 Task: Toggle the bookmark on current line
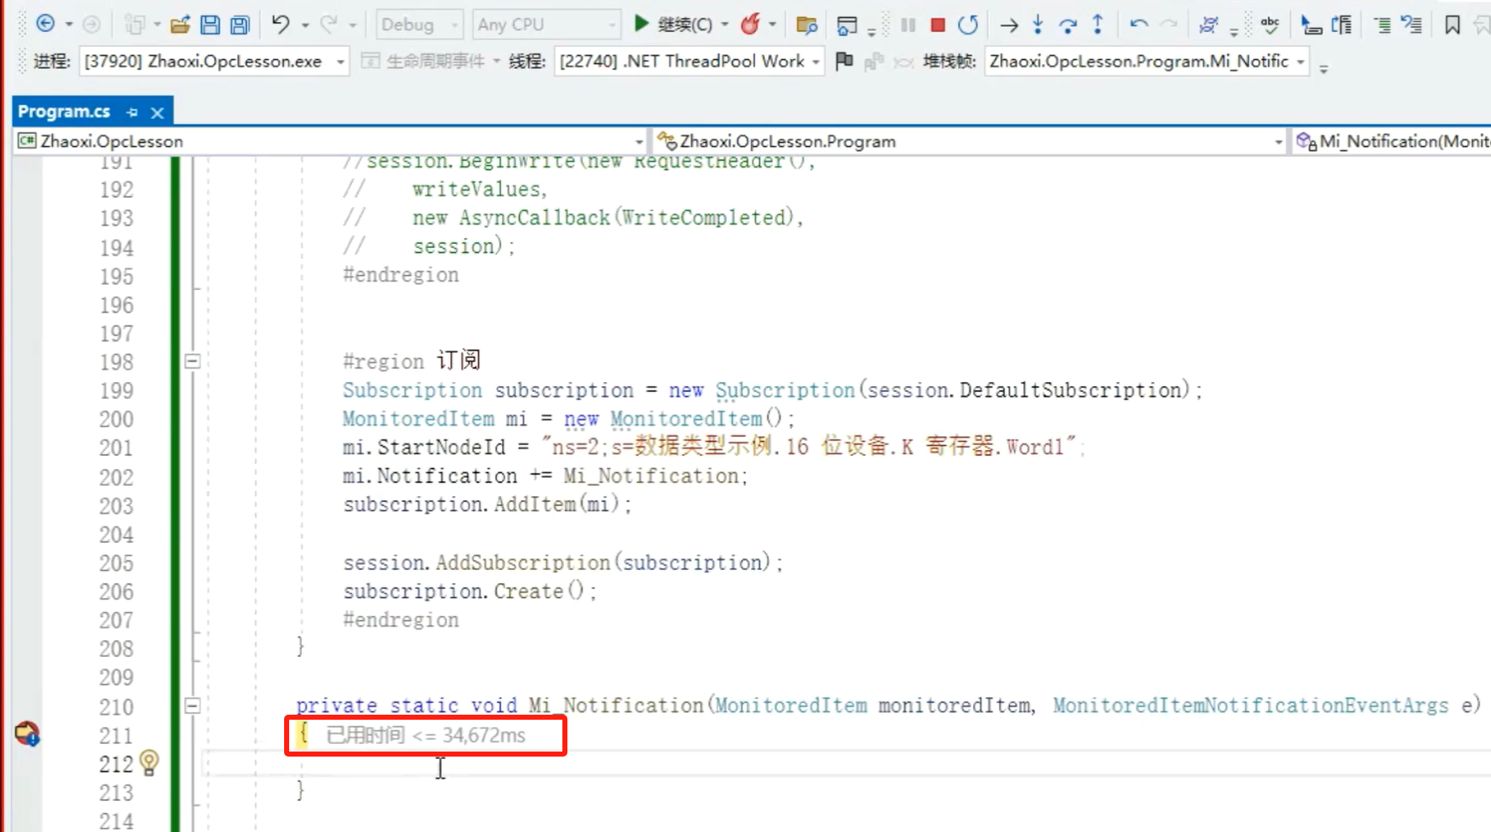click(1452, 25)
